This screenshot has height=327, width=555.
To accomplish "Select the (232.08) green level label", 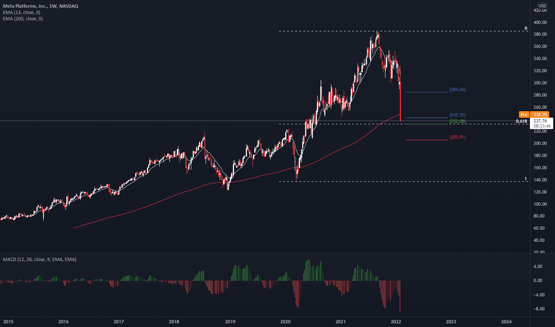I will click(457, 122).
